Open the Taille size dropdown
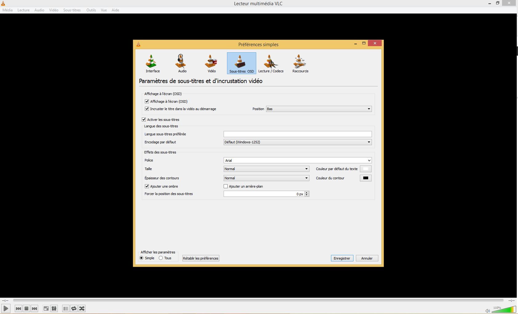Viewport: 518px width, 314px height. click(266, 169)
